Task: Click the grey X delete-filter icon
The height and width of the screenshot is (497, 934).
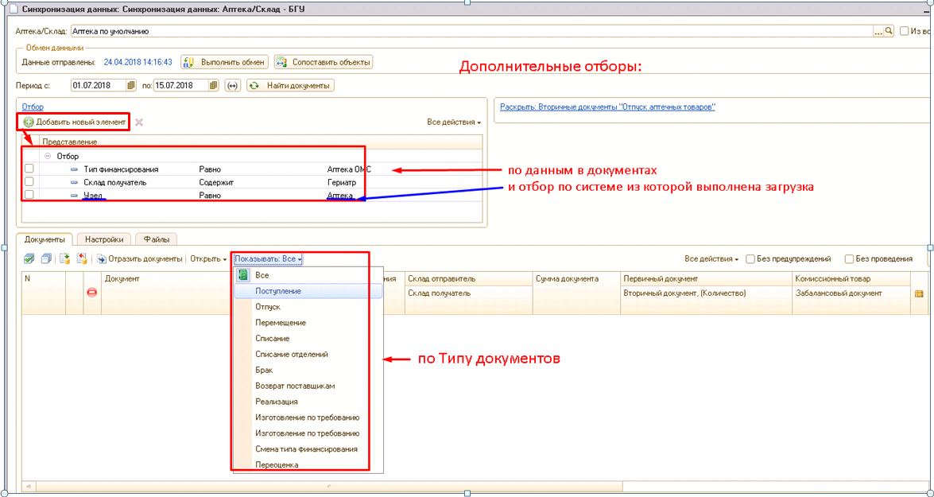Action: point(139,122)
